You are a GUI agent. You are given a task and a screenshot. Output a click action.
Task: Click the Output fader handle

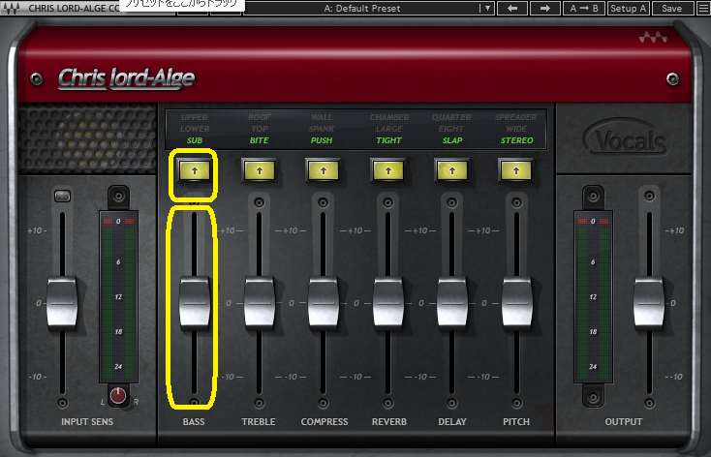(648, 302)
